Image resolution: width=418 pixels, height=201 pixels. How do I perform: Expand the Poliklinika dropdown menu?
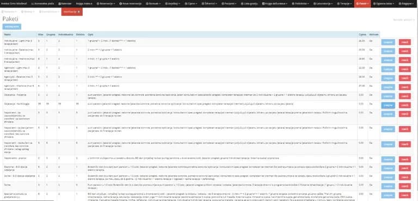300,4
